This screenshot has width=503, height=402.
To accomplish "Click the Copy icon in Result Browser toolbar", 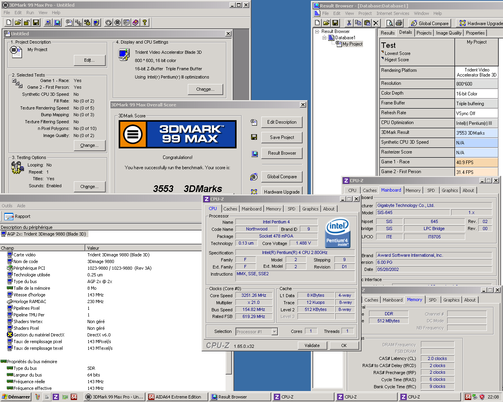I will [x=358, y=23].
